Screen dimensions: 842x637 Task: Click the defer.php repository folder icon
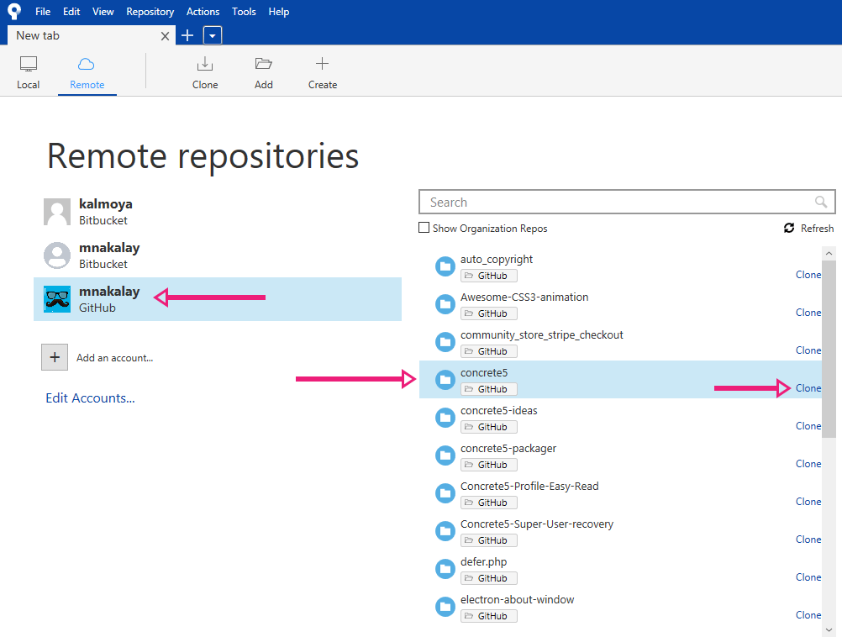pos(445,569)
